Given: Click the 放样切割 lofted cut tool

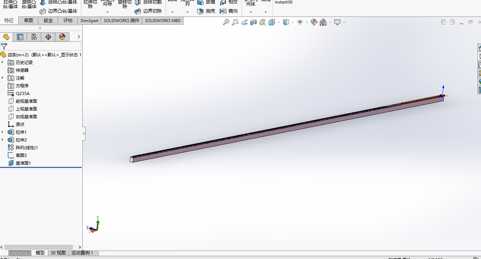Looking at the screenshot, I should (x=148, y=2).
